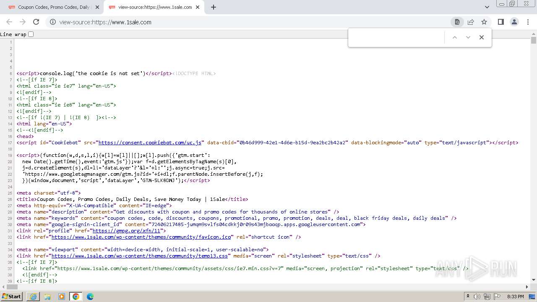Go to next find result
Image resolution: width=537 pixels, height=302 pixels.
(468, 37)
